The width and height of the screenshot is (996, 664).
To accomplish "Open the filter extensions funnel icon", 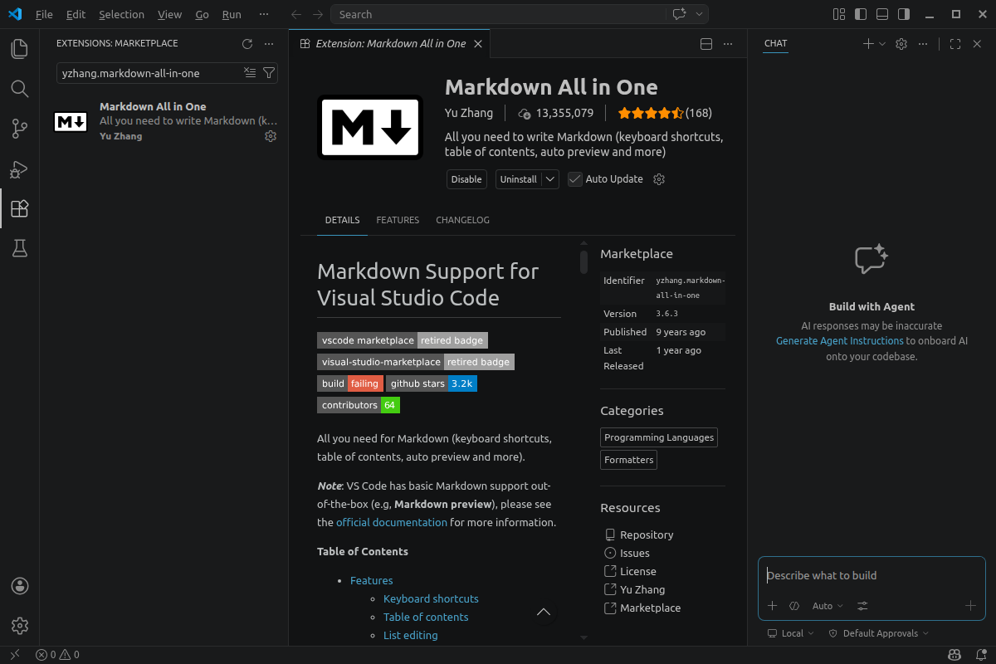I will tap(268, 73).
